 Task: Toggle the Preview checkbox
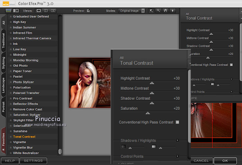(x=88, y=11)
